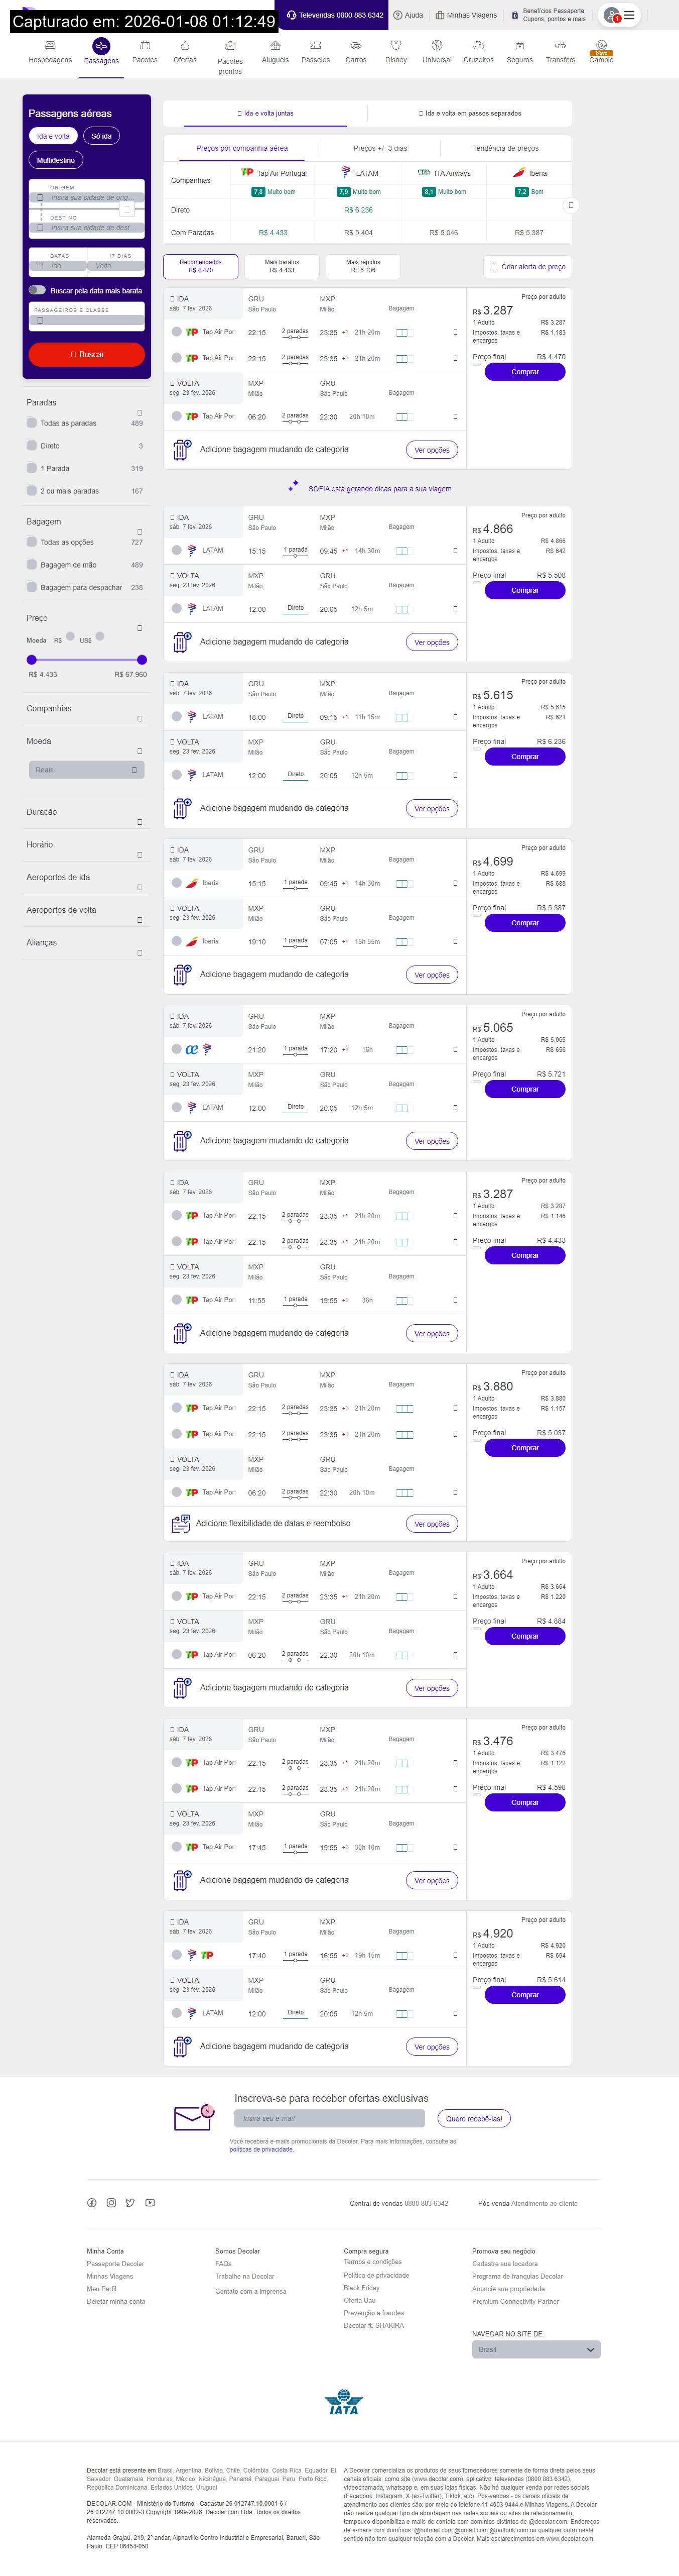Open the Disney category icon
Screen dimensions: 679x2576
tap(395, 46)
